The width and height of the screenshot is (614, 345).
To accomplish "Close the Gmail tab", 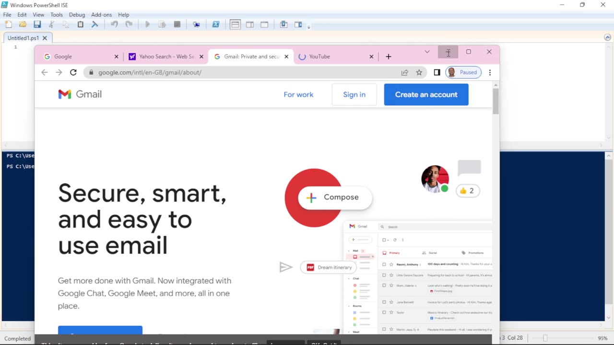I will (x=286, y=57).
